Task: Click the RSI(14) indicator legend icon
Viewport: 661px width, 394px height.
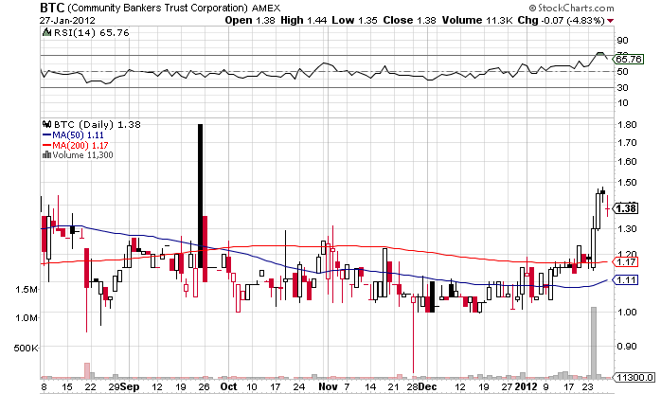Action: [45, 32]
